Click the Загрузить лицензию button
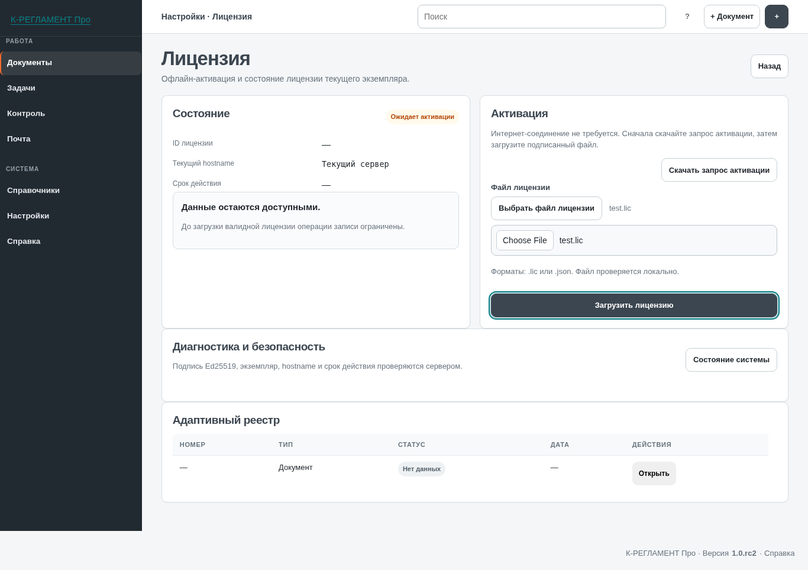 coord(634,305)
